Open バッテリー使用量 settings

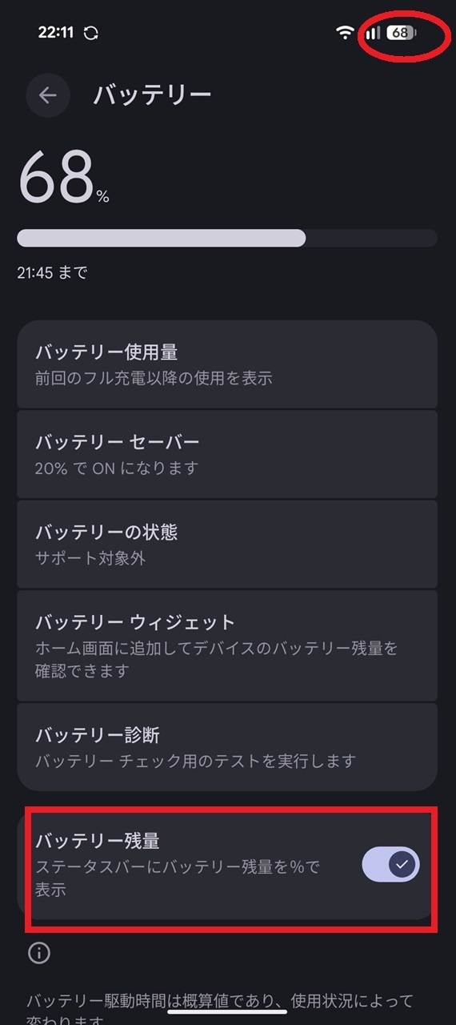(x=227, y=364)
